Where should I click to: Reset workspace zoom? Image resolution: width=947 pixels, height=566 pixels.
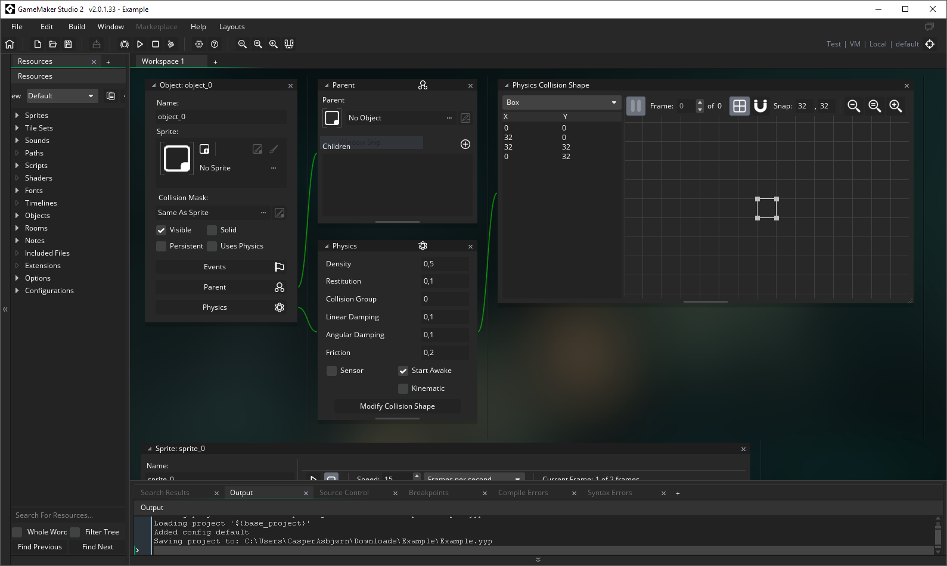tap(258, 44)
